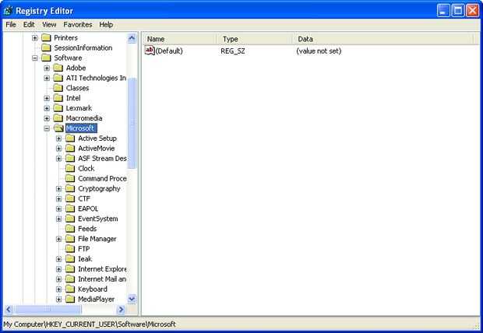Open the View menu

coord(49,25)
